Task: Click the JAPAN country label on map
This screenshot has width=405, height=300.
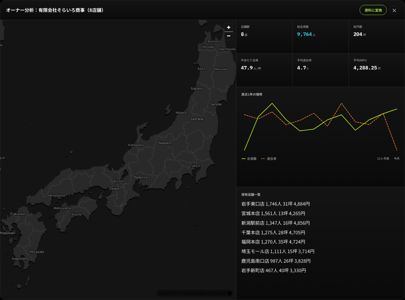Action: point(197,119)
